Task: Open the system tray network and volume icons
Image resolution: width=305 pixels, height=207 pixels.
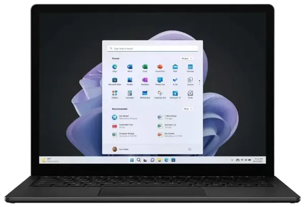Action: point(246,160)
